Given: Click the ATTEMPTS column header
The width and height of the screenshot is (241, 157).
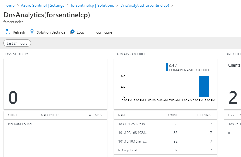Looking at the screenshot, I should point(95,115).
